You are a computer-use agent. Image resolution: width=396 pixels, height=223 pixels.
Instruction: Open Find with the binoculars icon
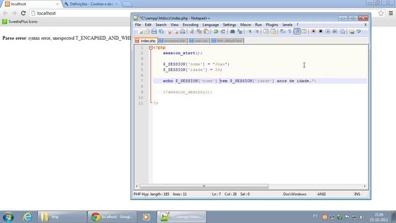[233, 32]
